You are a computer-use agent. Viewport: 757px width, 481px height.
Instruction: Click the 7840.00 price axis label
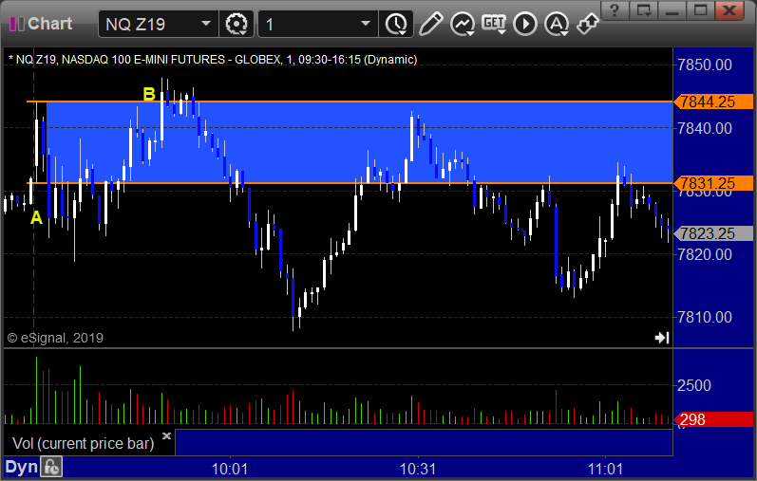tap(705, 128)
